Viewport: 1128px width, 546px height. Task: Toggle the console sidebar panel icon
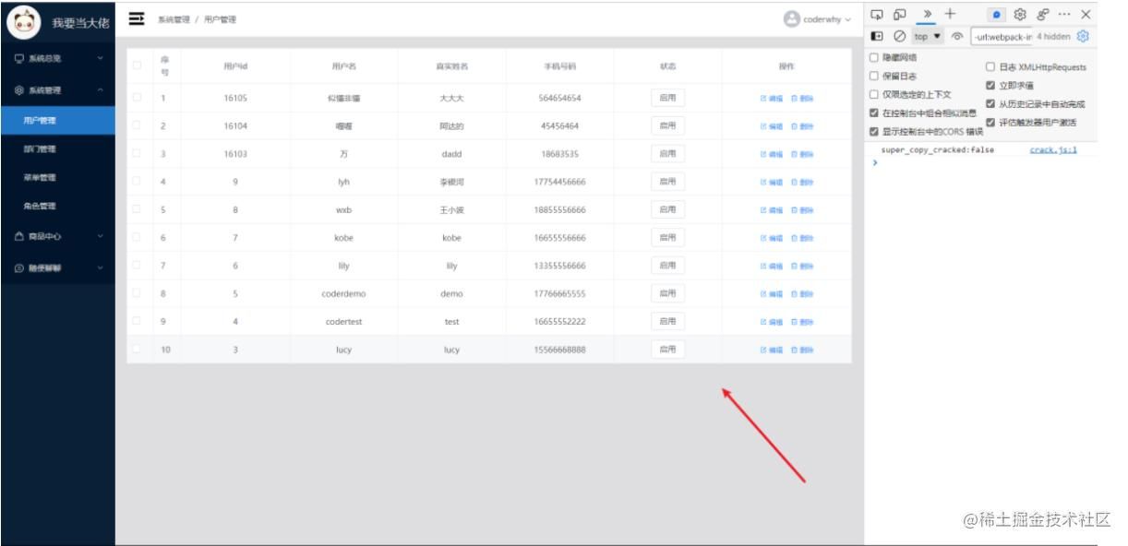877,37
